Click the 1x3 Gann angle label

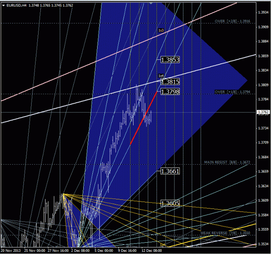161,30
